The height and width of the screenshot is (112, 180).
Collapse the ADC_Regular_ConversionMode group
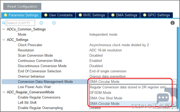4,92
